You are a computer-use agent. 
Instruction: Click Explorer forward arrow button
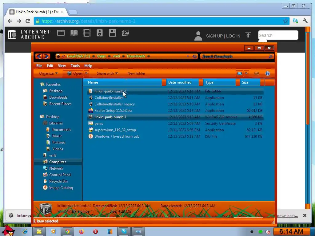[46, 56]
